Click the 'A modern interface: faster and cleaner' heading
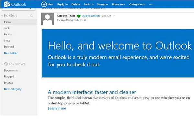The width and height of the screenshot is (194, 129). point(92,92)
